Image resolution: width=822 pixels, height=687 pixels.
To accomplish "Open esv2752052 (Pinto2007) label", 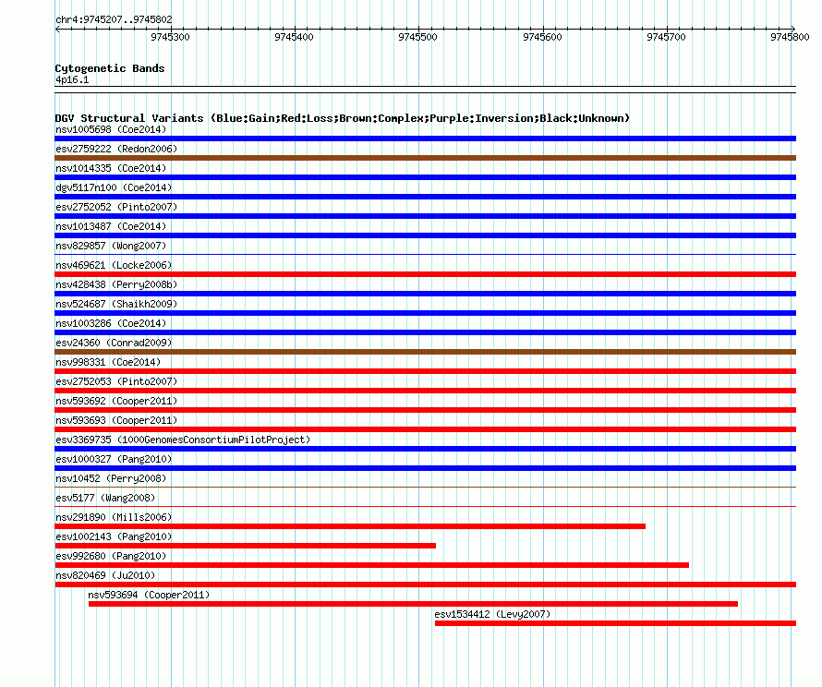I will [116, 207].
